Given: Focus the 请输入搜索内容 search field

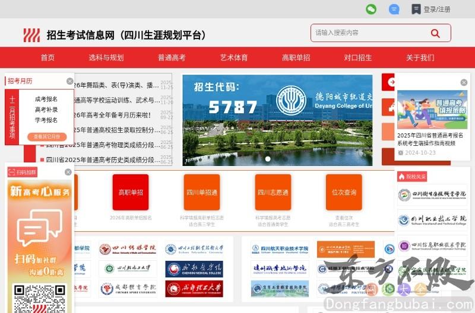Looking at the screenshot, I should coord(381,33).
